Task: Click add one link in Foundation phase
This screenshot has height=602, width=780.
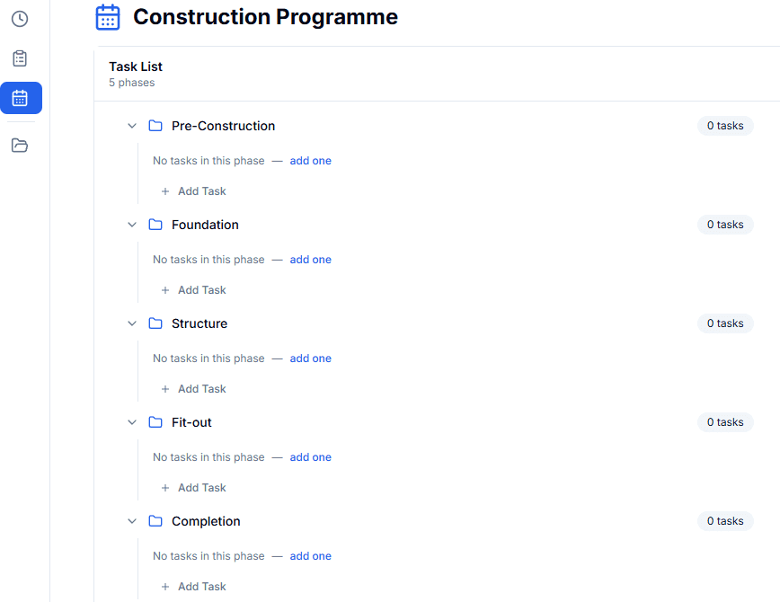Action: 310,259
